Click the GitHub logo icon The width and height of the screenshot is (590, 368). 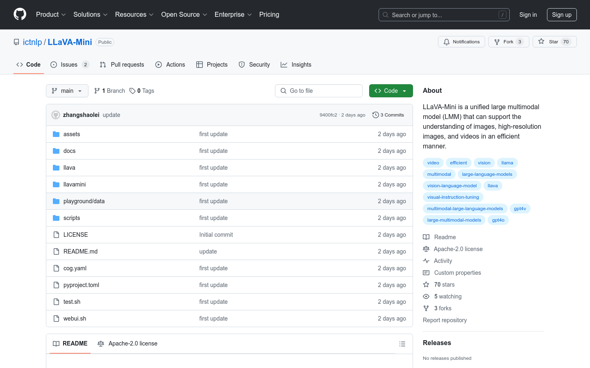[x=20, y=14]
